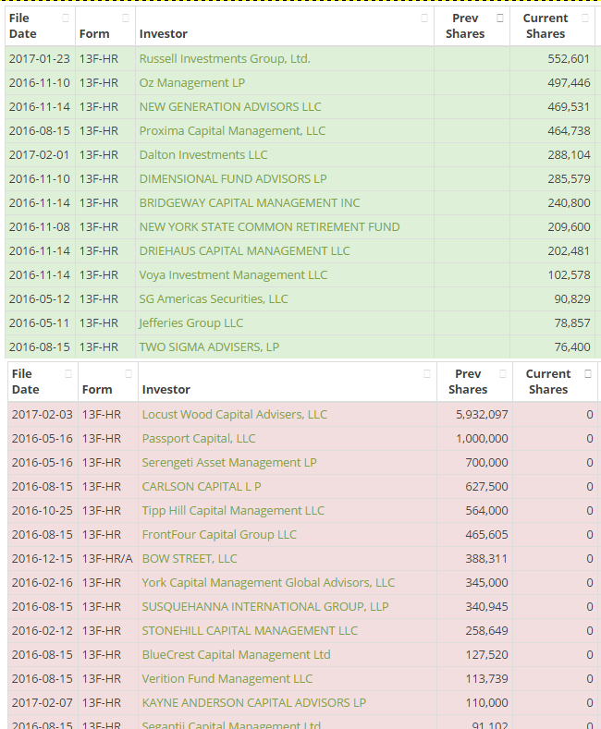Open FrontFour Capital Group LLC link
Viewport: 601px width, 729px height.
[x=219, y=535]
